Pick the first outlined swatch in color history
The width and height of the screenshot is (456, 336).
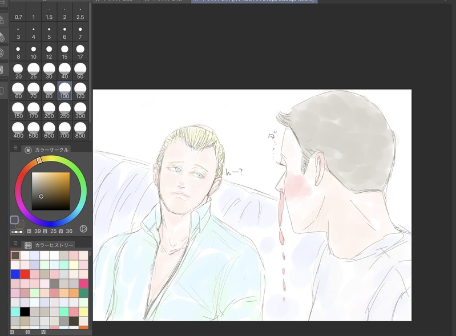tap(15, 256)
